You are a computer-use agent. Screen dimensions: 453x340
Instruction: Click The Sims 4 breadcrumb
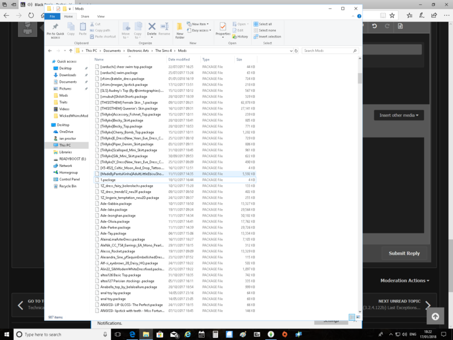click(x=164, y=51)
